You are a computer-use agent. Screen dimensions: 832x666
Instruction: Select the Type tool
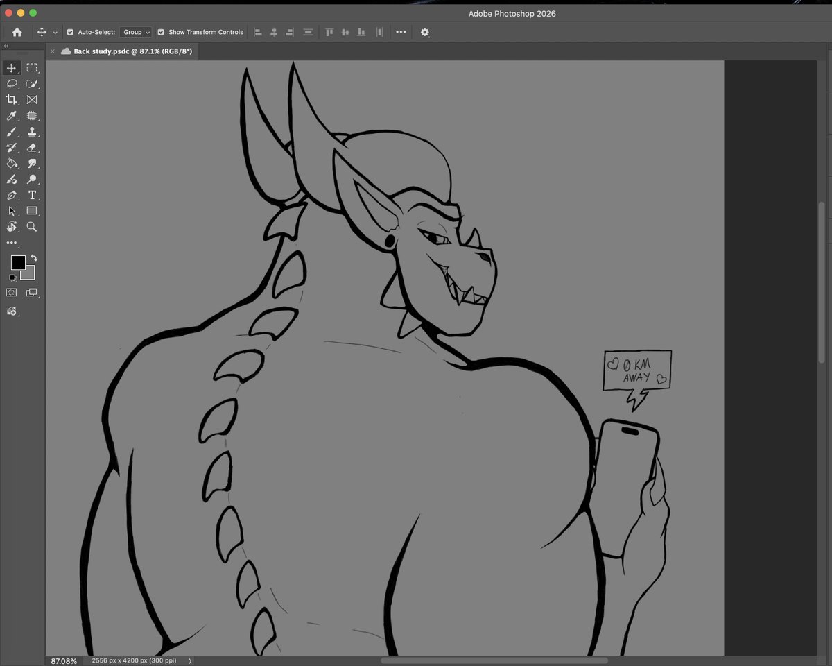(32, 196)
